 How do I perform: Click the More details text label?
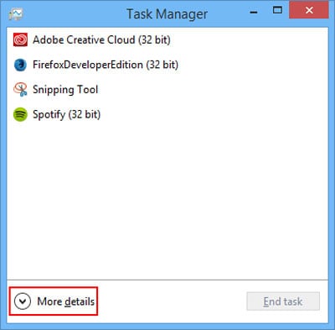(66, 301)
